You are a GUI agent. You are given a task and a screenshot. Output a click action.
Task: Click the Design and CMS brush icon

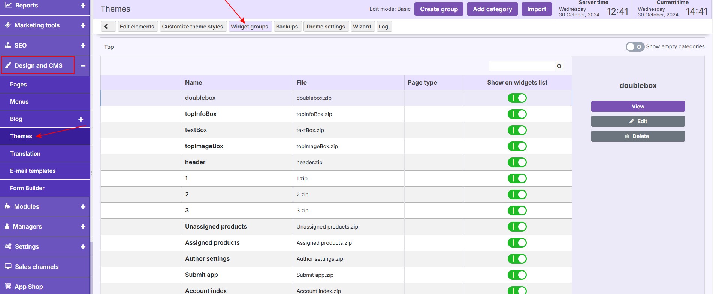pyautogui.click(x=8, y=65)
